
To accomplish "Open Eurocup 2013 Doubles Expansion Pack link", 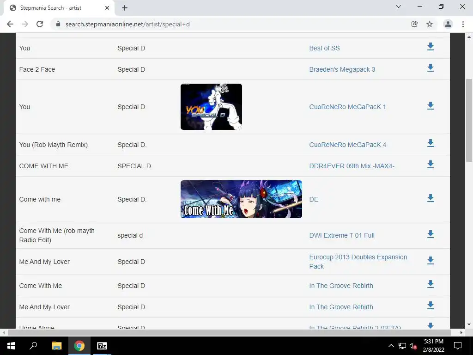I will tap(358, 262).
